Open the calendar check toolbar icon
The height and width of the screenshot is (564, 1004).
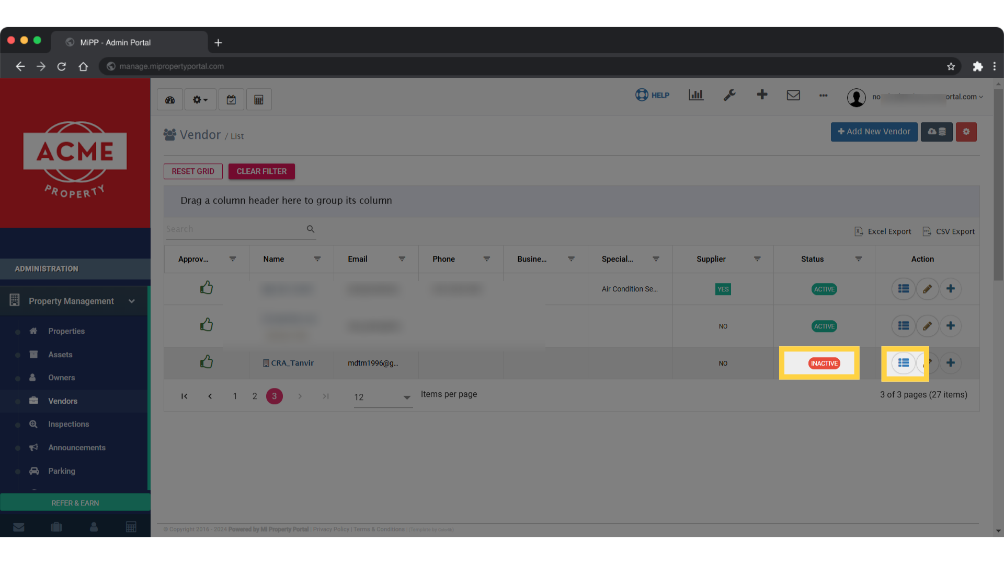click(231, 100)
